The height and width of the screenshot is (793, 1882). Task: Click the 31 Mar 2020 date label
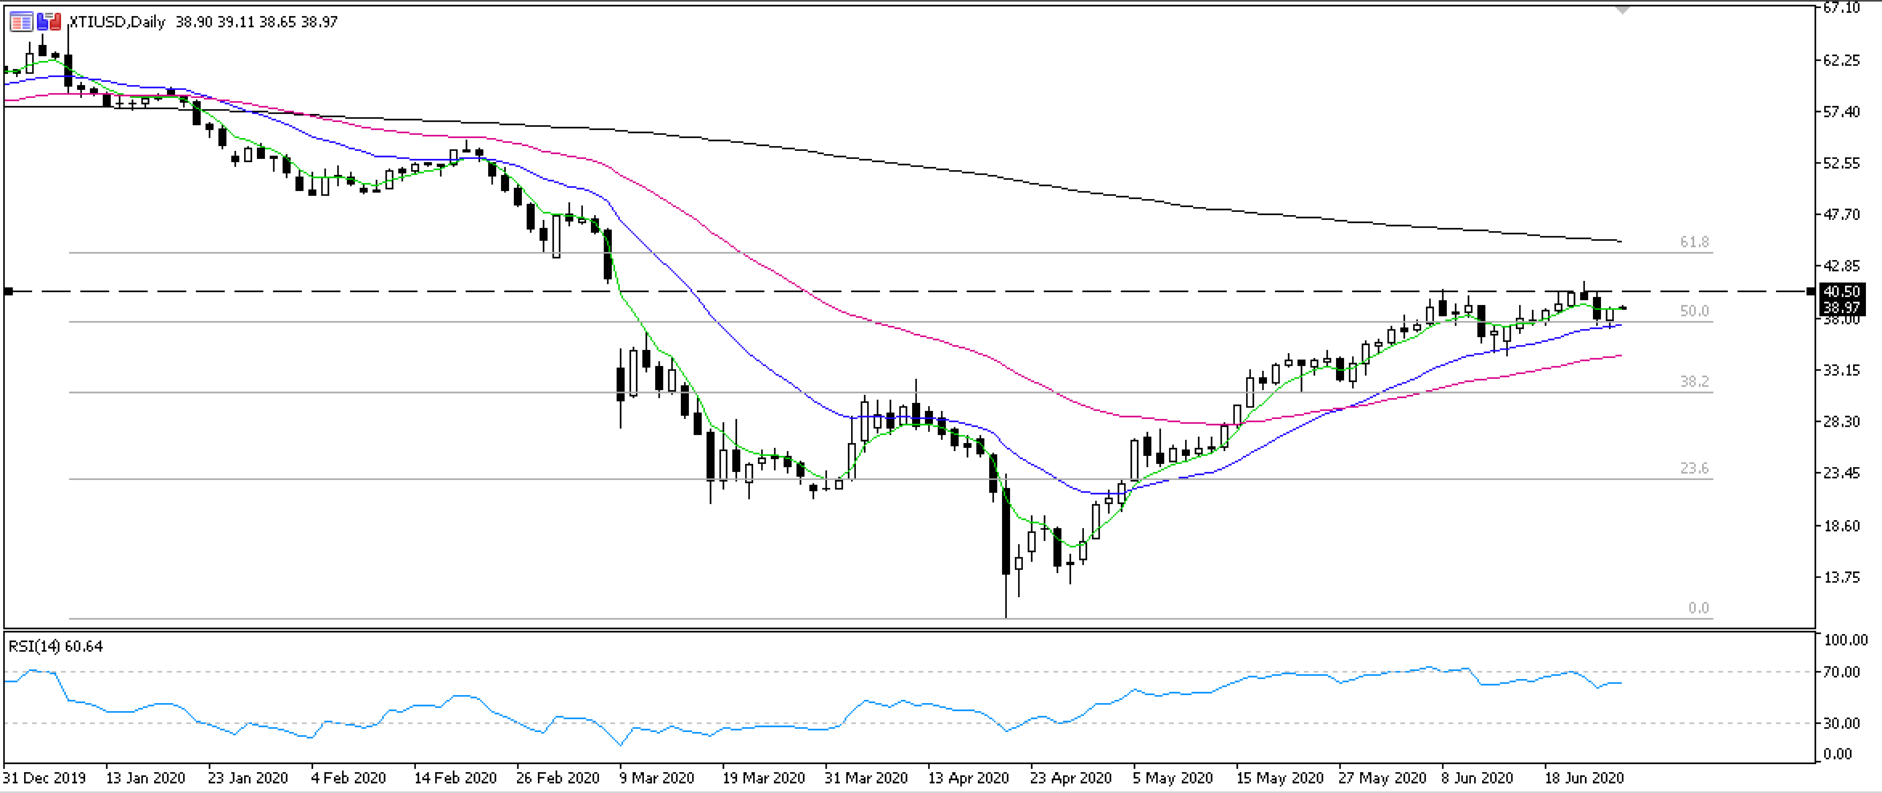point(866,778)
